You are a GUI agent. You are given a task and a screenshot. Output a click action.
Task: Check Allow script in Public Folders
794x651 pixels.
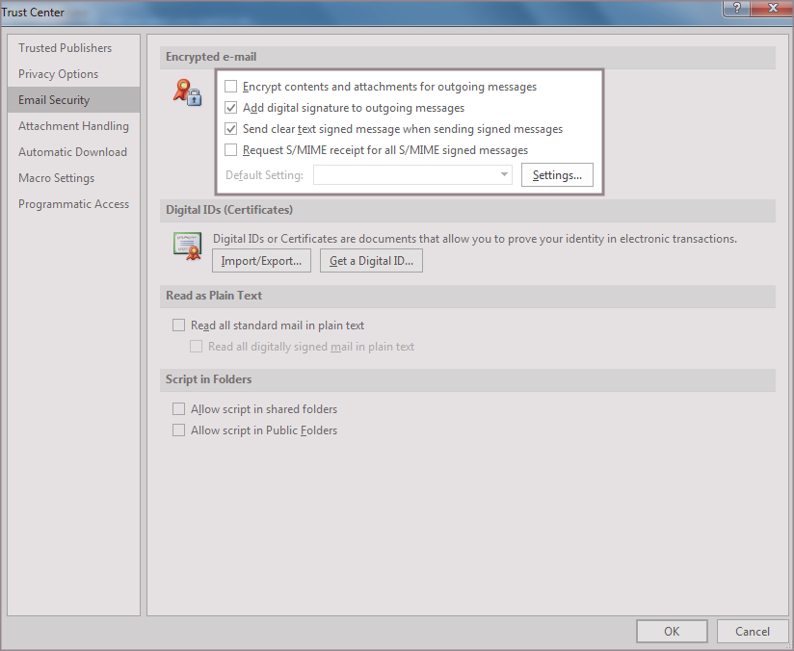(178, 430)
